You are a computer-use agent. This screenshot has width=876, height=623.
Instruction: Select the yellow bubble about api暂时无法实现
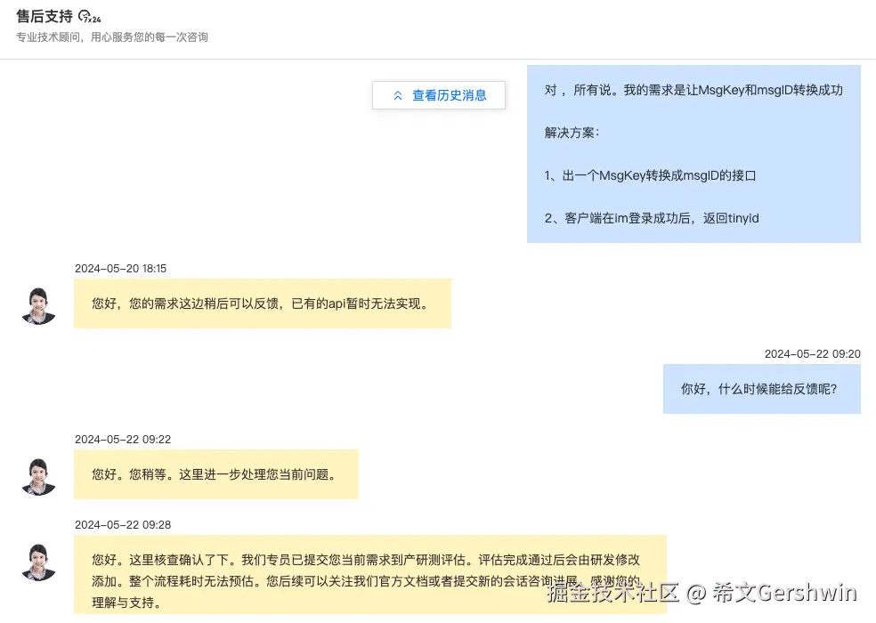pyautogui.click(x=262, y=303)
